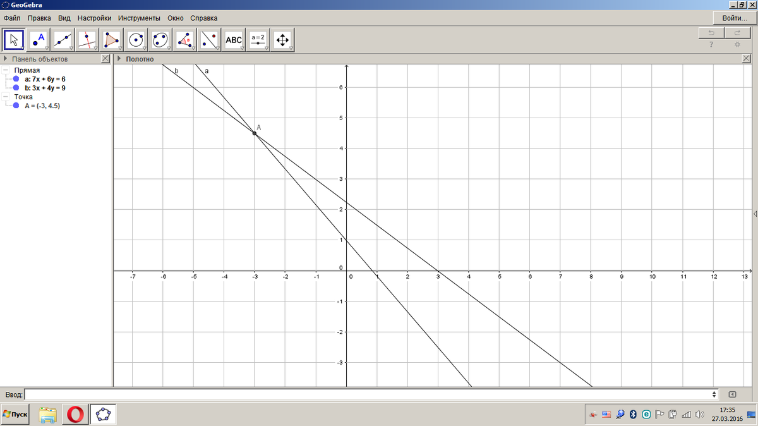Viewport: 758px width, 426px height.
Task: Click the Прямая group label
Action: pos(27,70)
